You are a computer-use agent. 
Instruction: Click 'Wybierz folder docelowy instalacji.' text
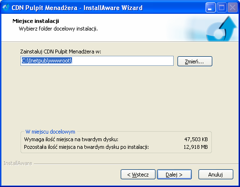coord(58,29)
